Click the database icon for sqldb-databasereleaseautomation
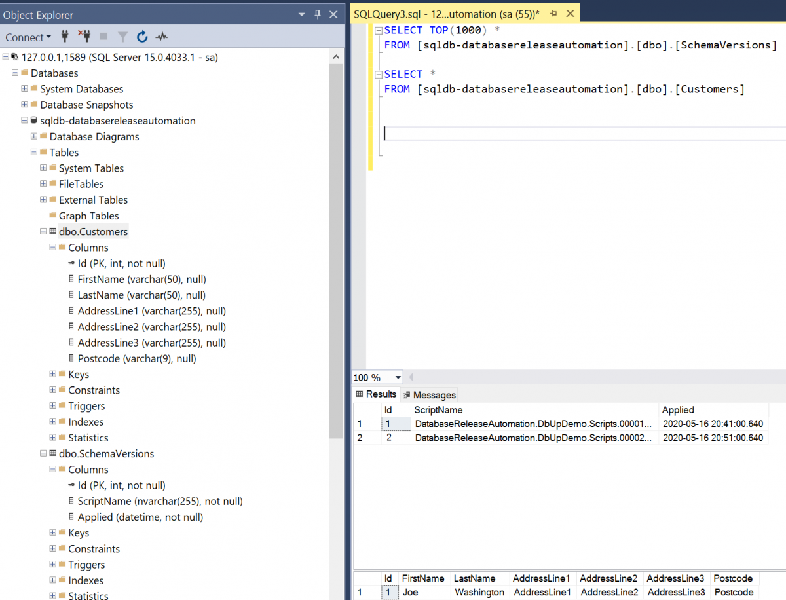 coord(33,121)
